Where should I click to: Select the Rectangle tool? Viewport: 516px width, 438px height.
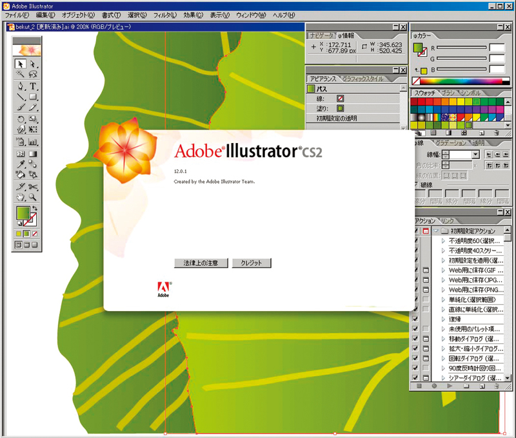pos(33,97)
